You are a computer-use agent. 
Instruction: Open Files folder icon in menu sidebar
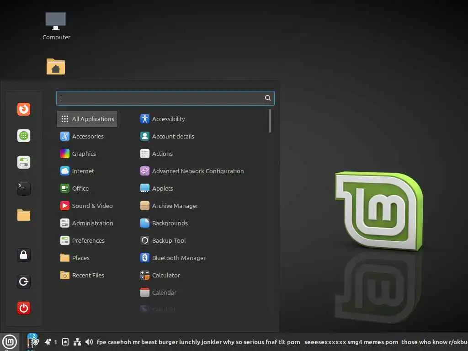pyautogui.click(x=24, y=215)
